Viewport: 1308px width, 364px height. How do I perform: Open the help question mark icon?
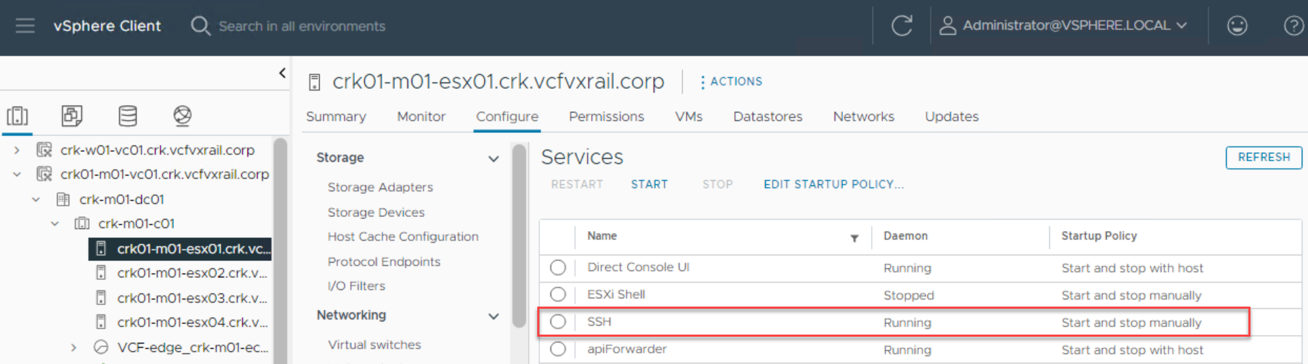coord(1293,26)
